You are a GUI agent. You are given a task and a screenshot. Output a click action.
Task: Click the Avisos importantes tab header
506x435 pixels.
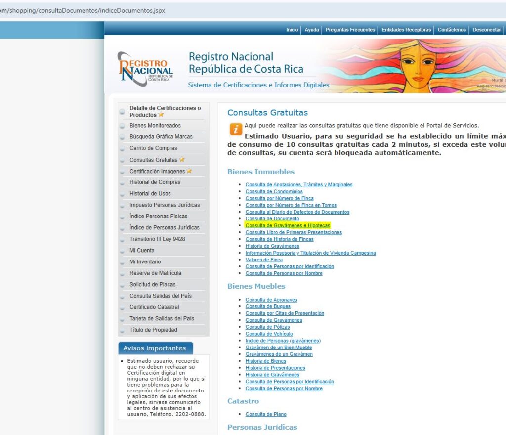tap(156, 348)
